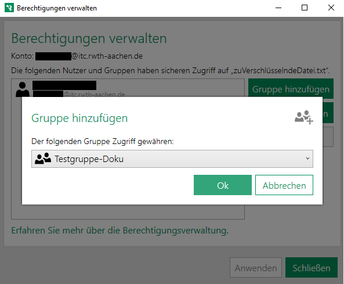
Task: Maximize the Berechtigungen verwalten window
Action: [305, 8]
